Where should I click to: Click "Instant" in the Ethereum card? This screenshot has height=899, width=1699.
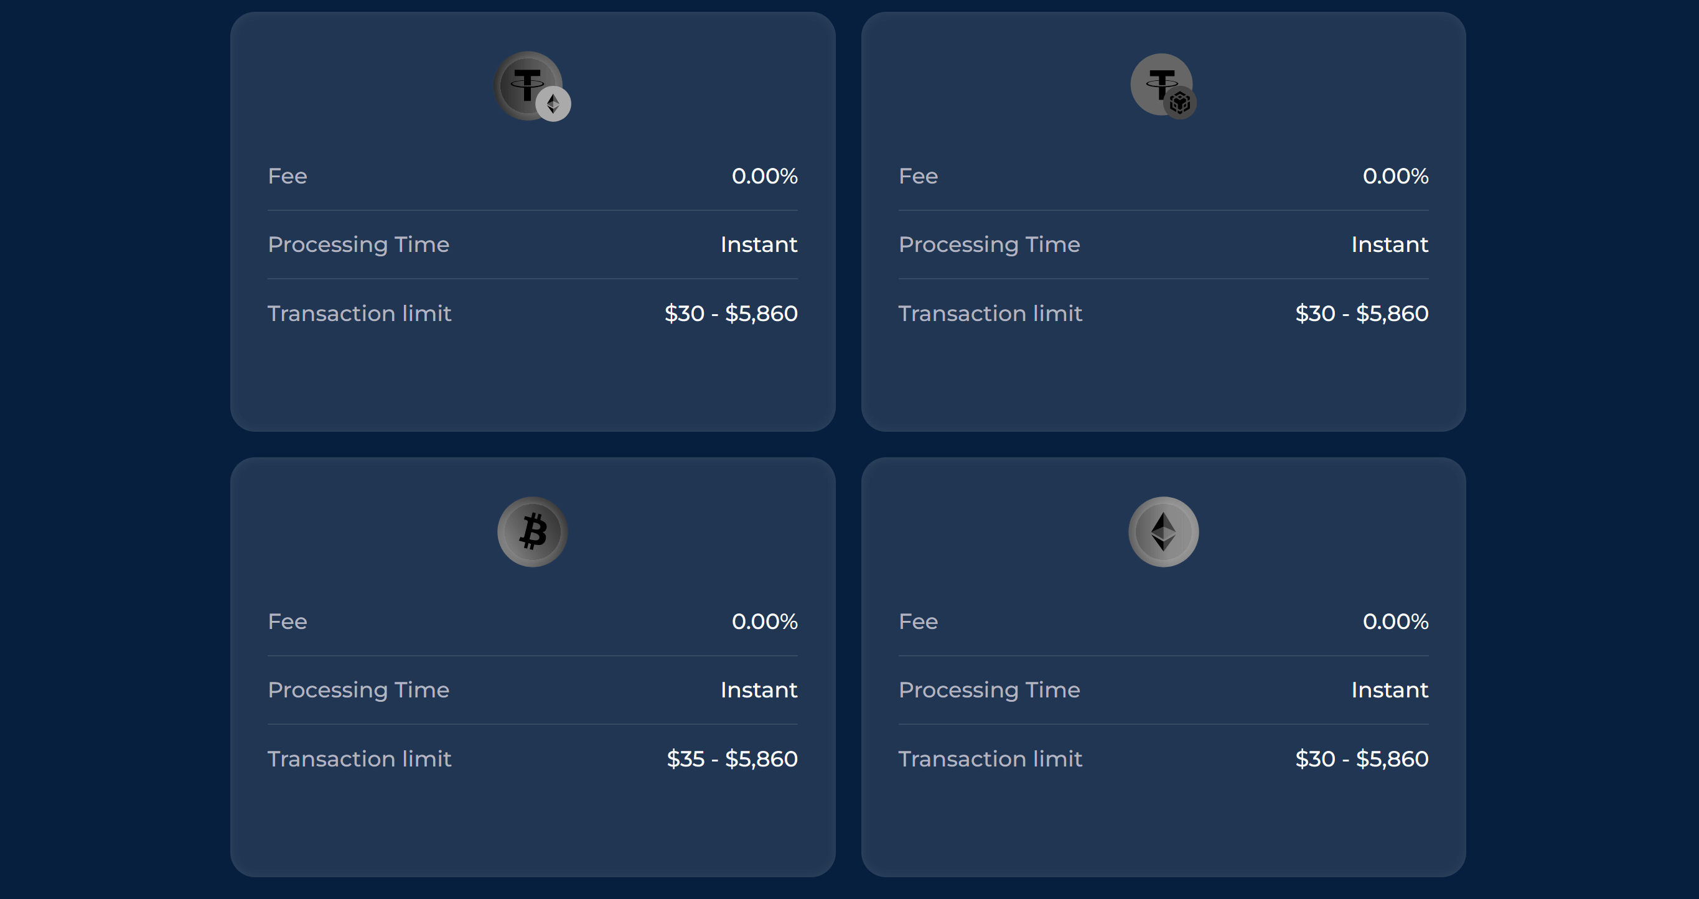[x=1389, y=690]
